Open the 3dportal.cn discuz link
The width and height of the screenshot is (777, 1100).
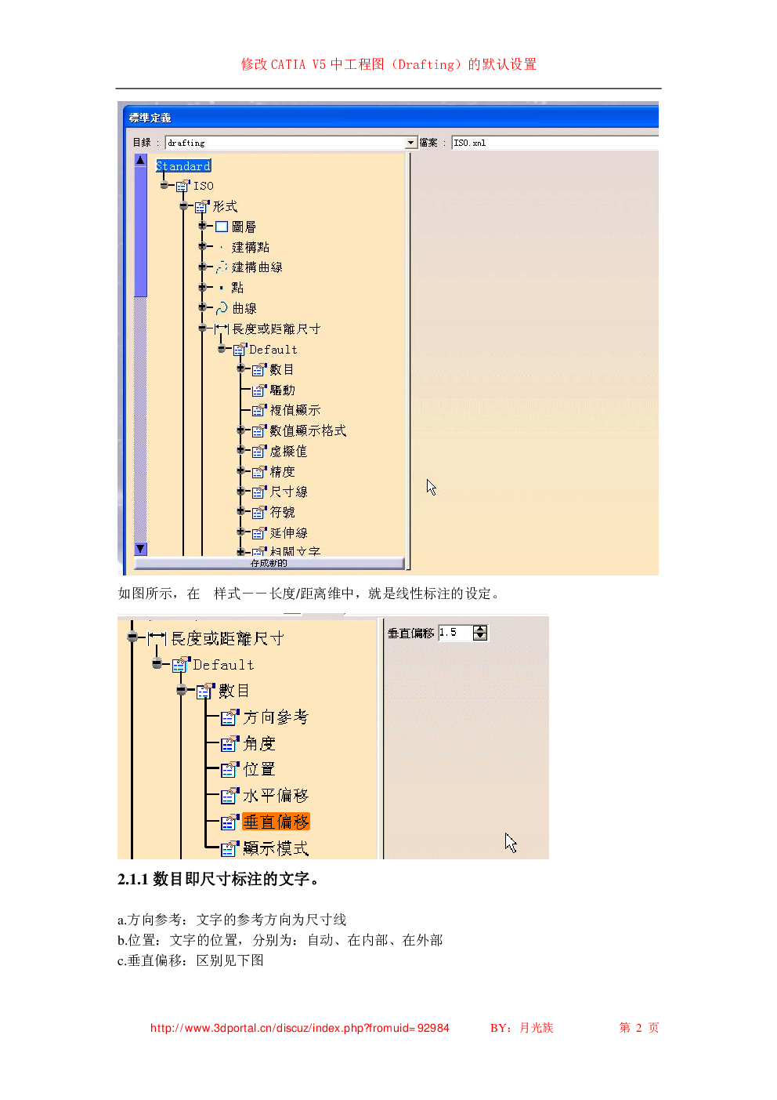click(300, 1028)
